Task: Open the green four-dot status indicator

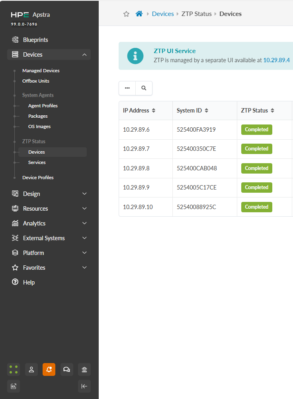Action: point(14,369)
